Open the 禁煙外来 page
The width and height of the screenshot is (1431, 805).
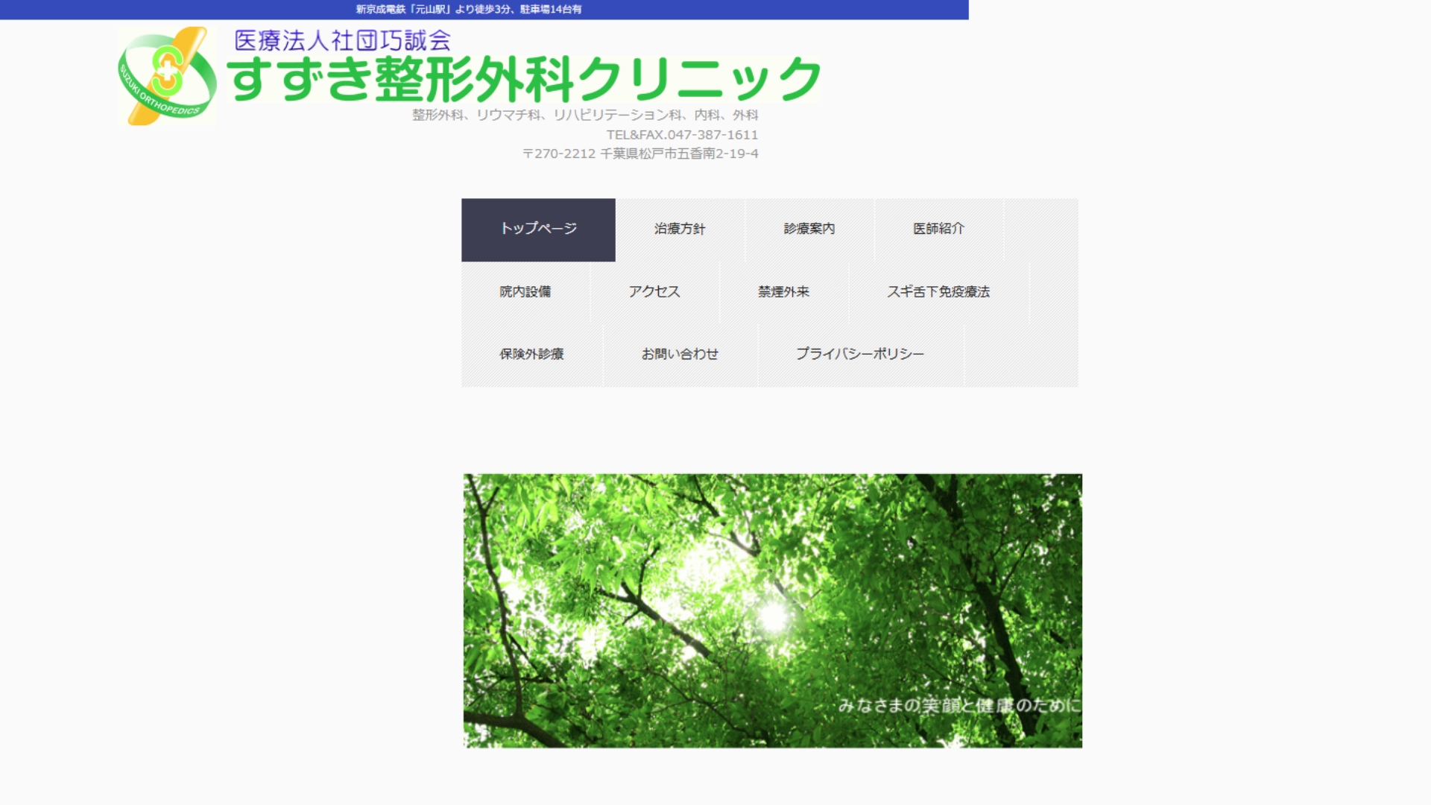(783, 291)
